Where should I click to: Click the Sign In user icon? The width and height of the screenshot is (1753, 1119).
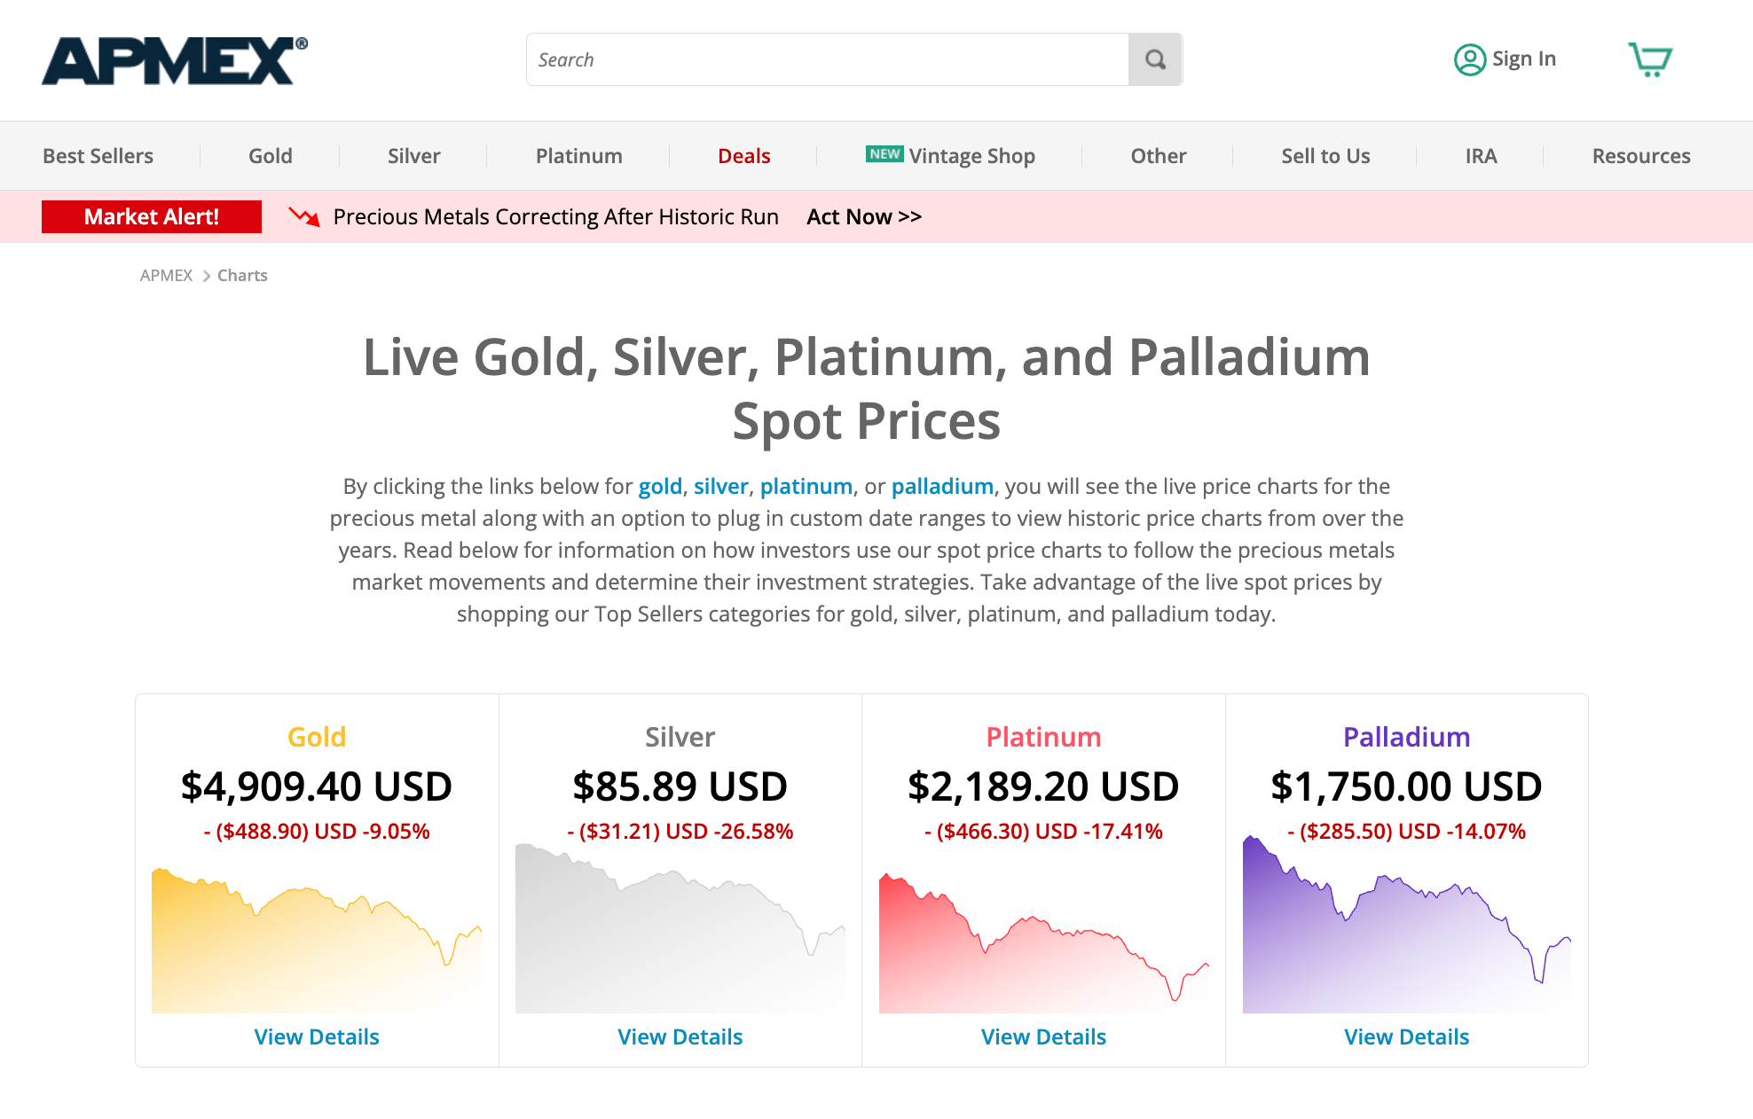1469,59
